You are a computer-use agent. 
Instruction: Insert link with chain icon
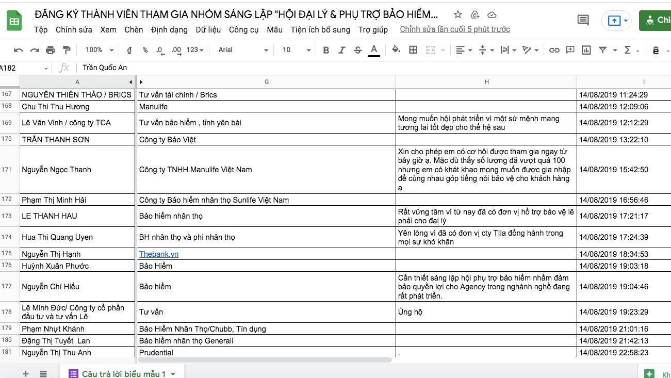click(x=554, y=50)
